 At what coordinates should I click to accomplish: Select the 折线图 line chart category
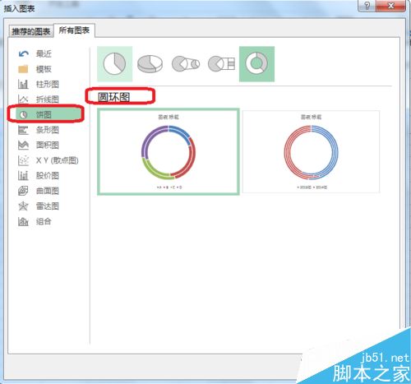coord(39,99)
